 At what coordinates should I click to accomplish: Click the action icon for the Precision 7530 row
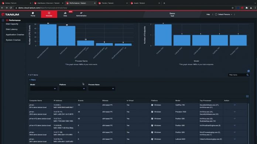234,112
